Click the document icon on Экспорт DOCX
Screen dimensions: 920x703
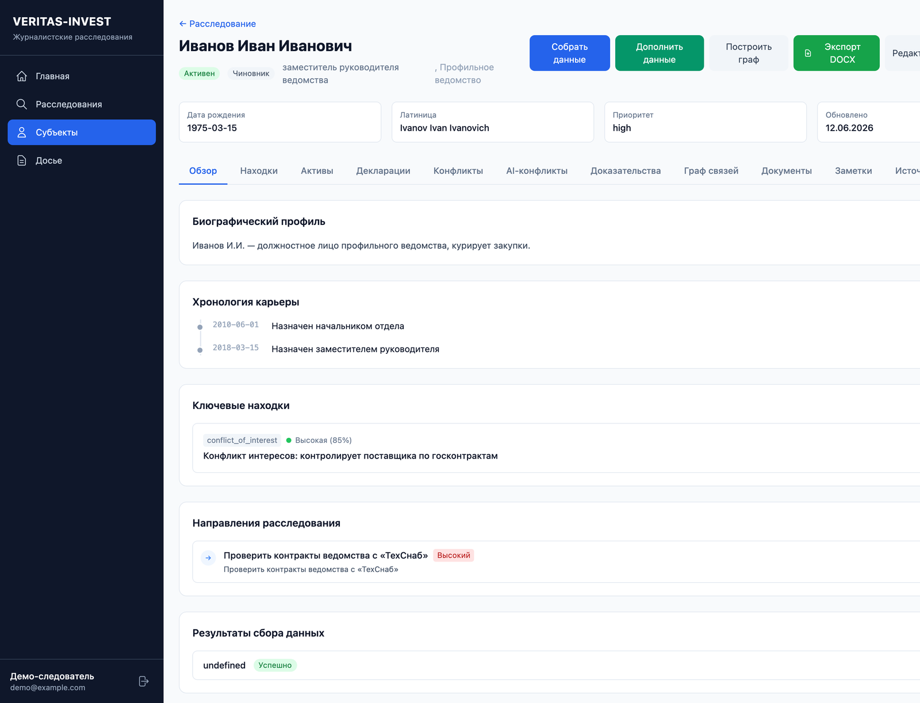[x=808, y=53]
